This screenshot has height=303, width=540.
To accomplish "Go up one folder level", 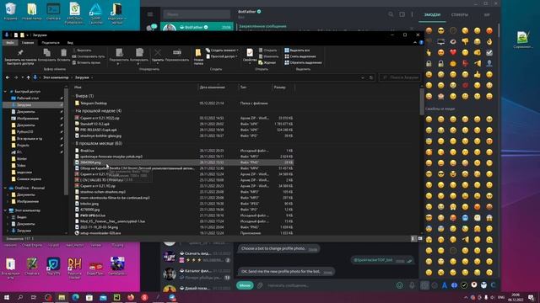I will click(x=28, y=77).
